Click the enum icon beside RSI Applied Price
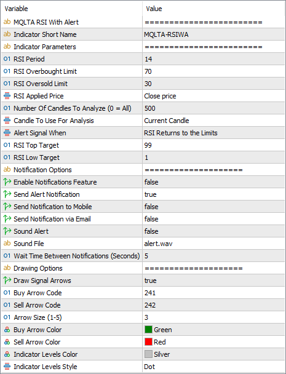 point(7,95)
